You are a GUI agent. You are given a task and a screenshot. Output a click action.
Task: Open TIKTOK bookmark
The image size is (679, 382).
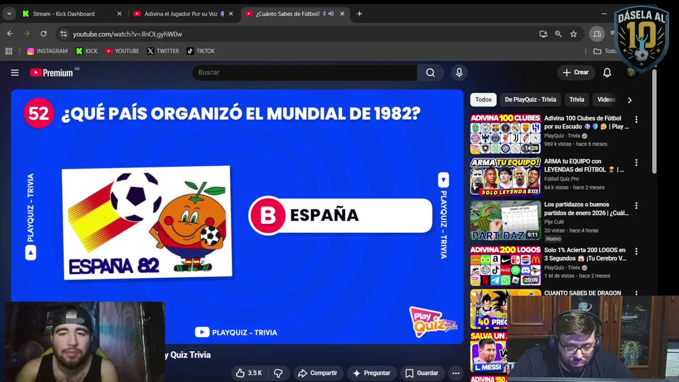coord(201,51)
